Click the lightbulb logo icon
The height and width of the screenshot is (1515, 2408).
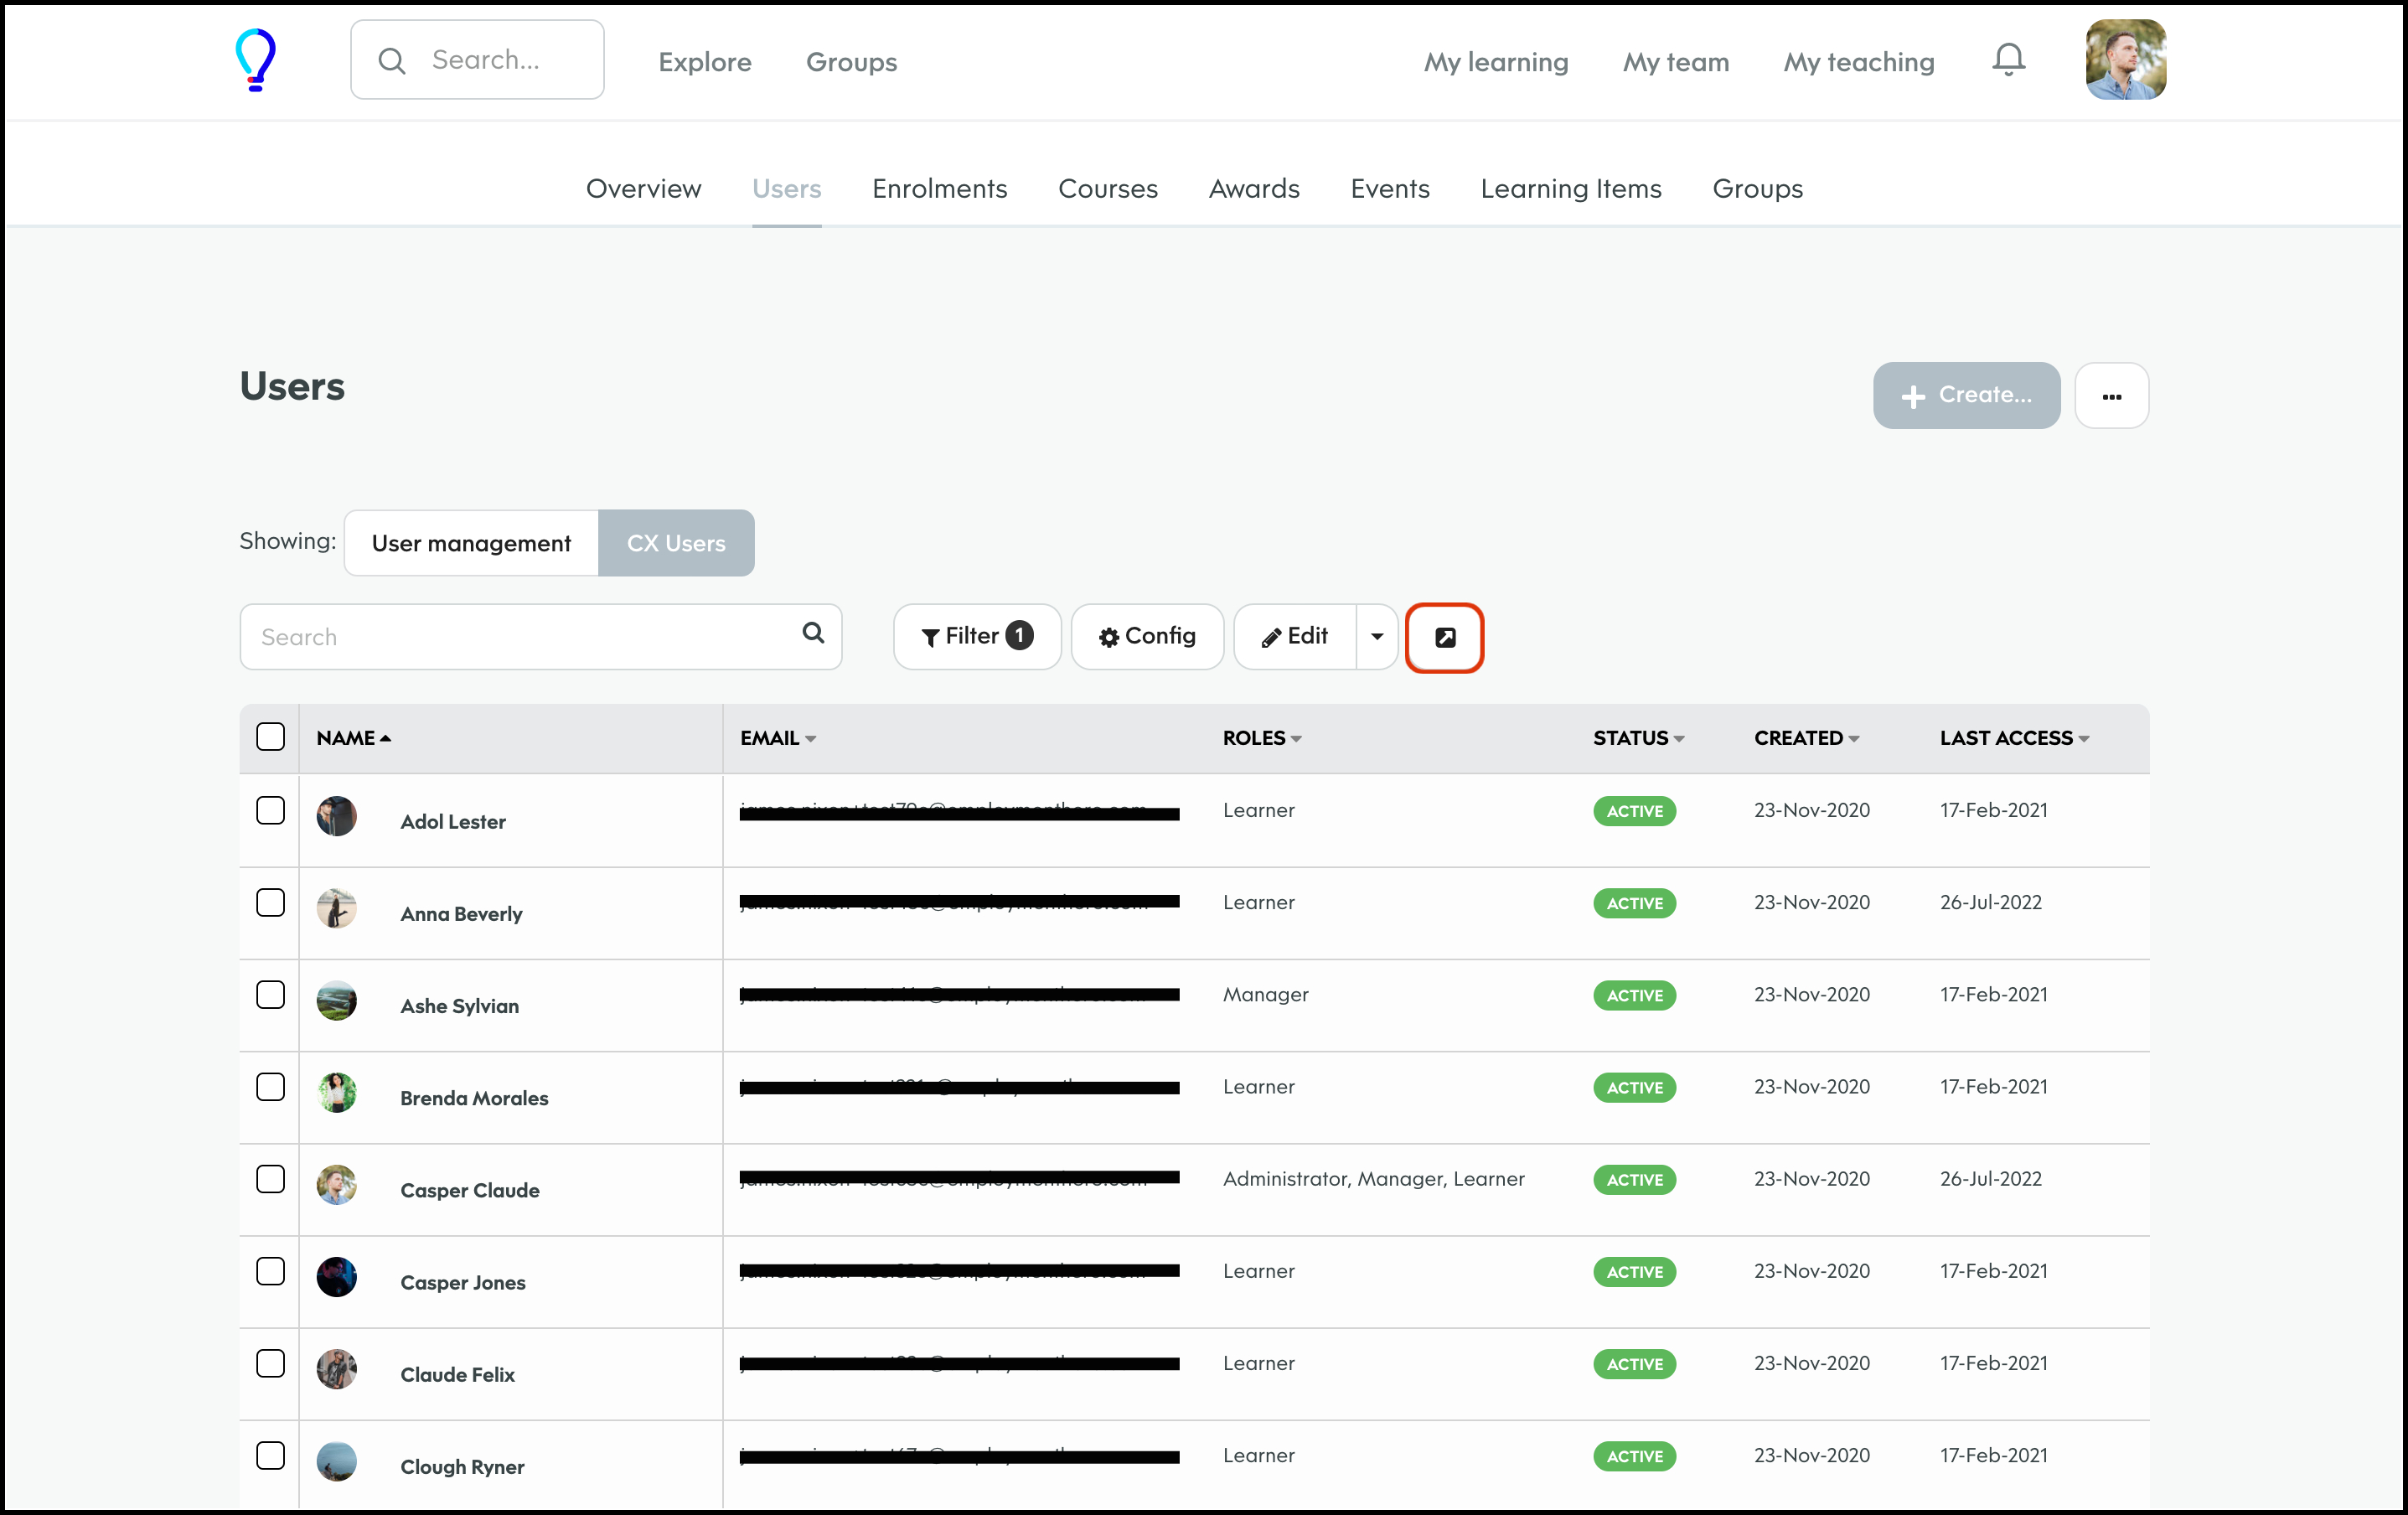click(x=255, y=60)
